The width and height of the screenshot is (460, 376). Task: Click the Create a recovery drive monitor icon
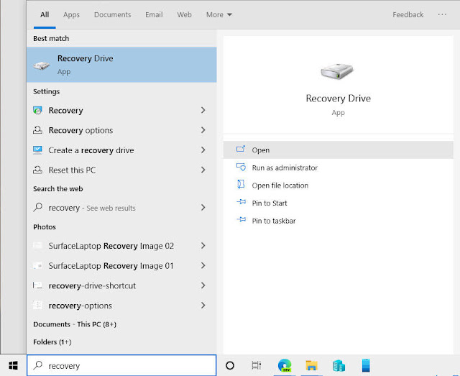(x=37, y=150)
